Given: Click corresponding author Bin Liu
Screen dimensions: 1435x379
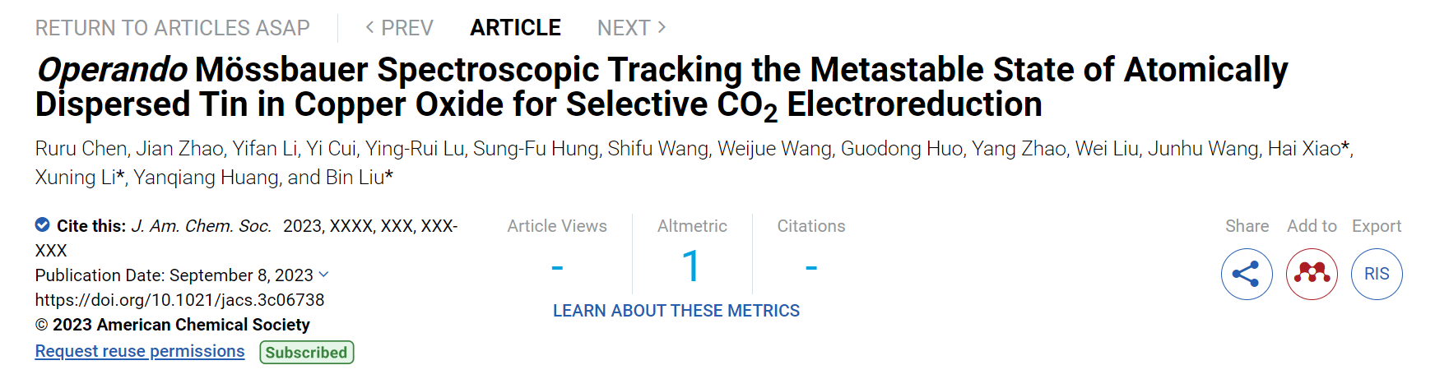Looking at the screenshot, I should coord(355,178).
